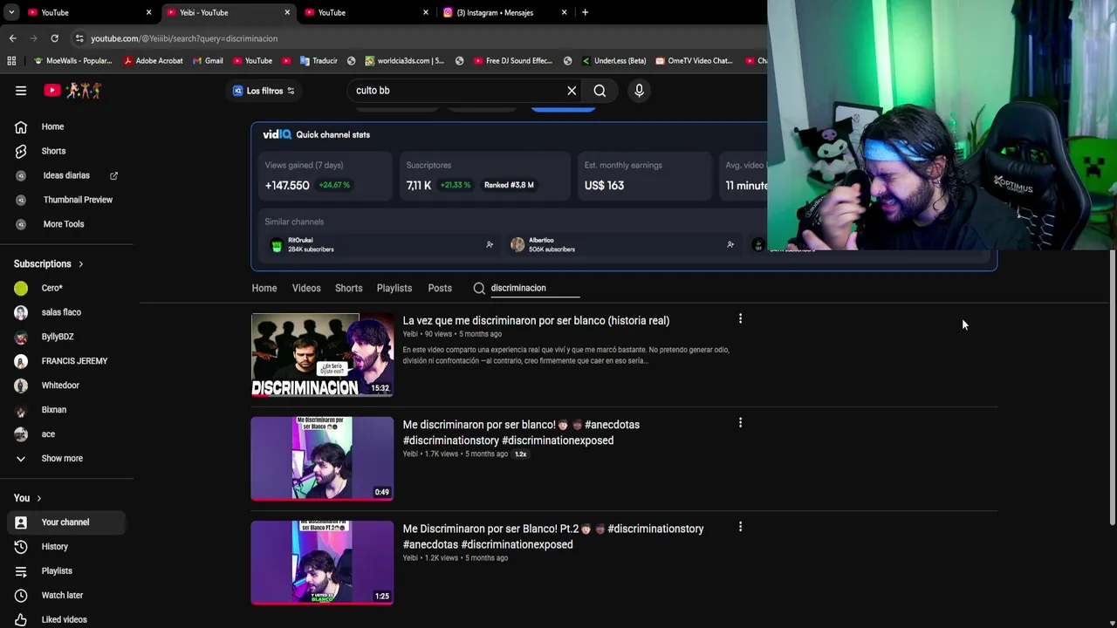Open options menu for the Pt.2 video
Viewport: 1117px width, 628px height.
(740, 527)
